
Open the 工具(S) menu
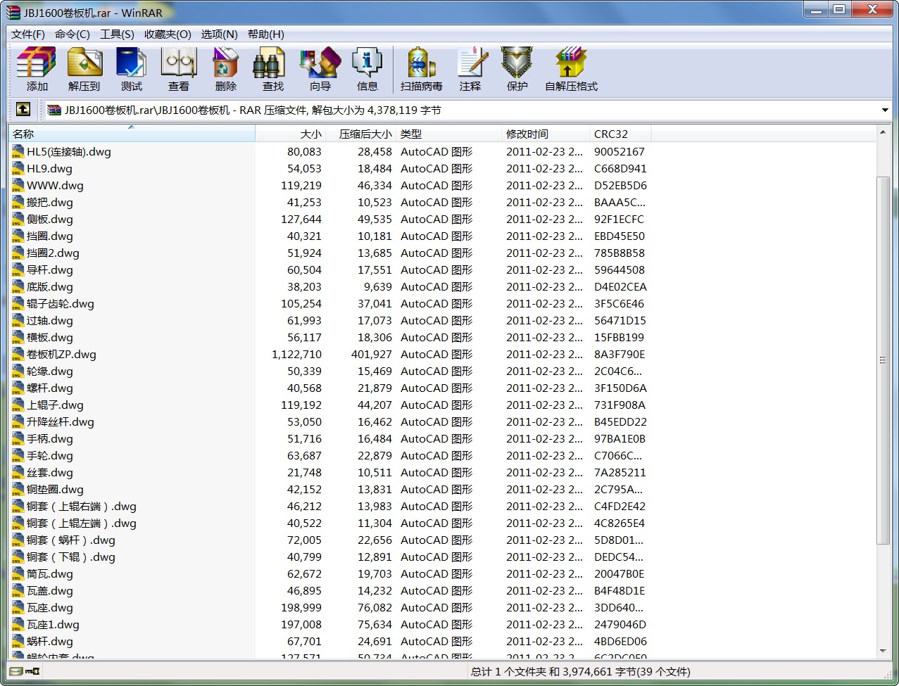117,34
